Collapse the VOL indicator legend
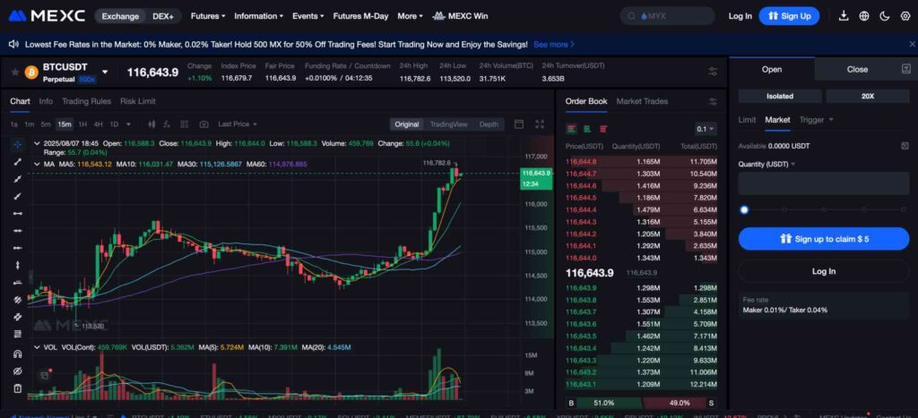 click(x=38, y=347)
